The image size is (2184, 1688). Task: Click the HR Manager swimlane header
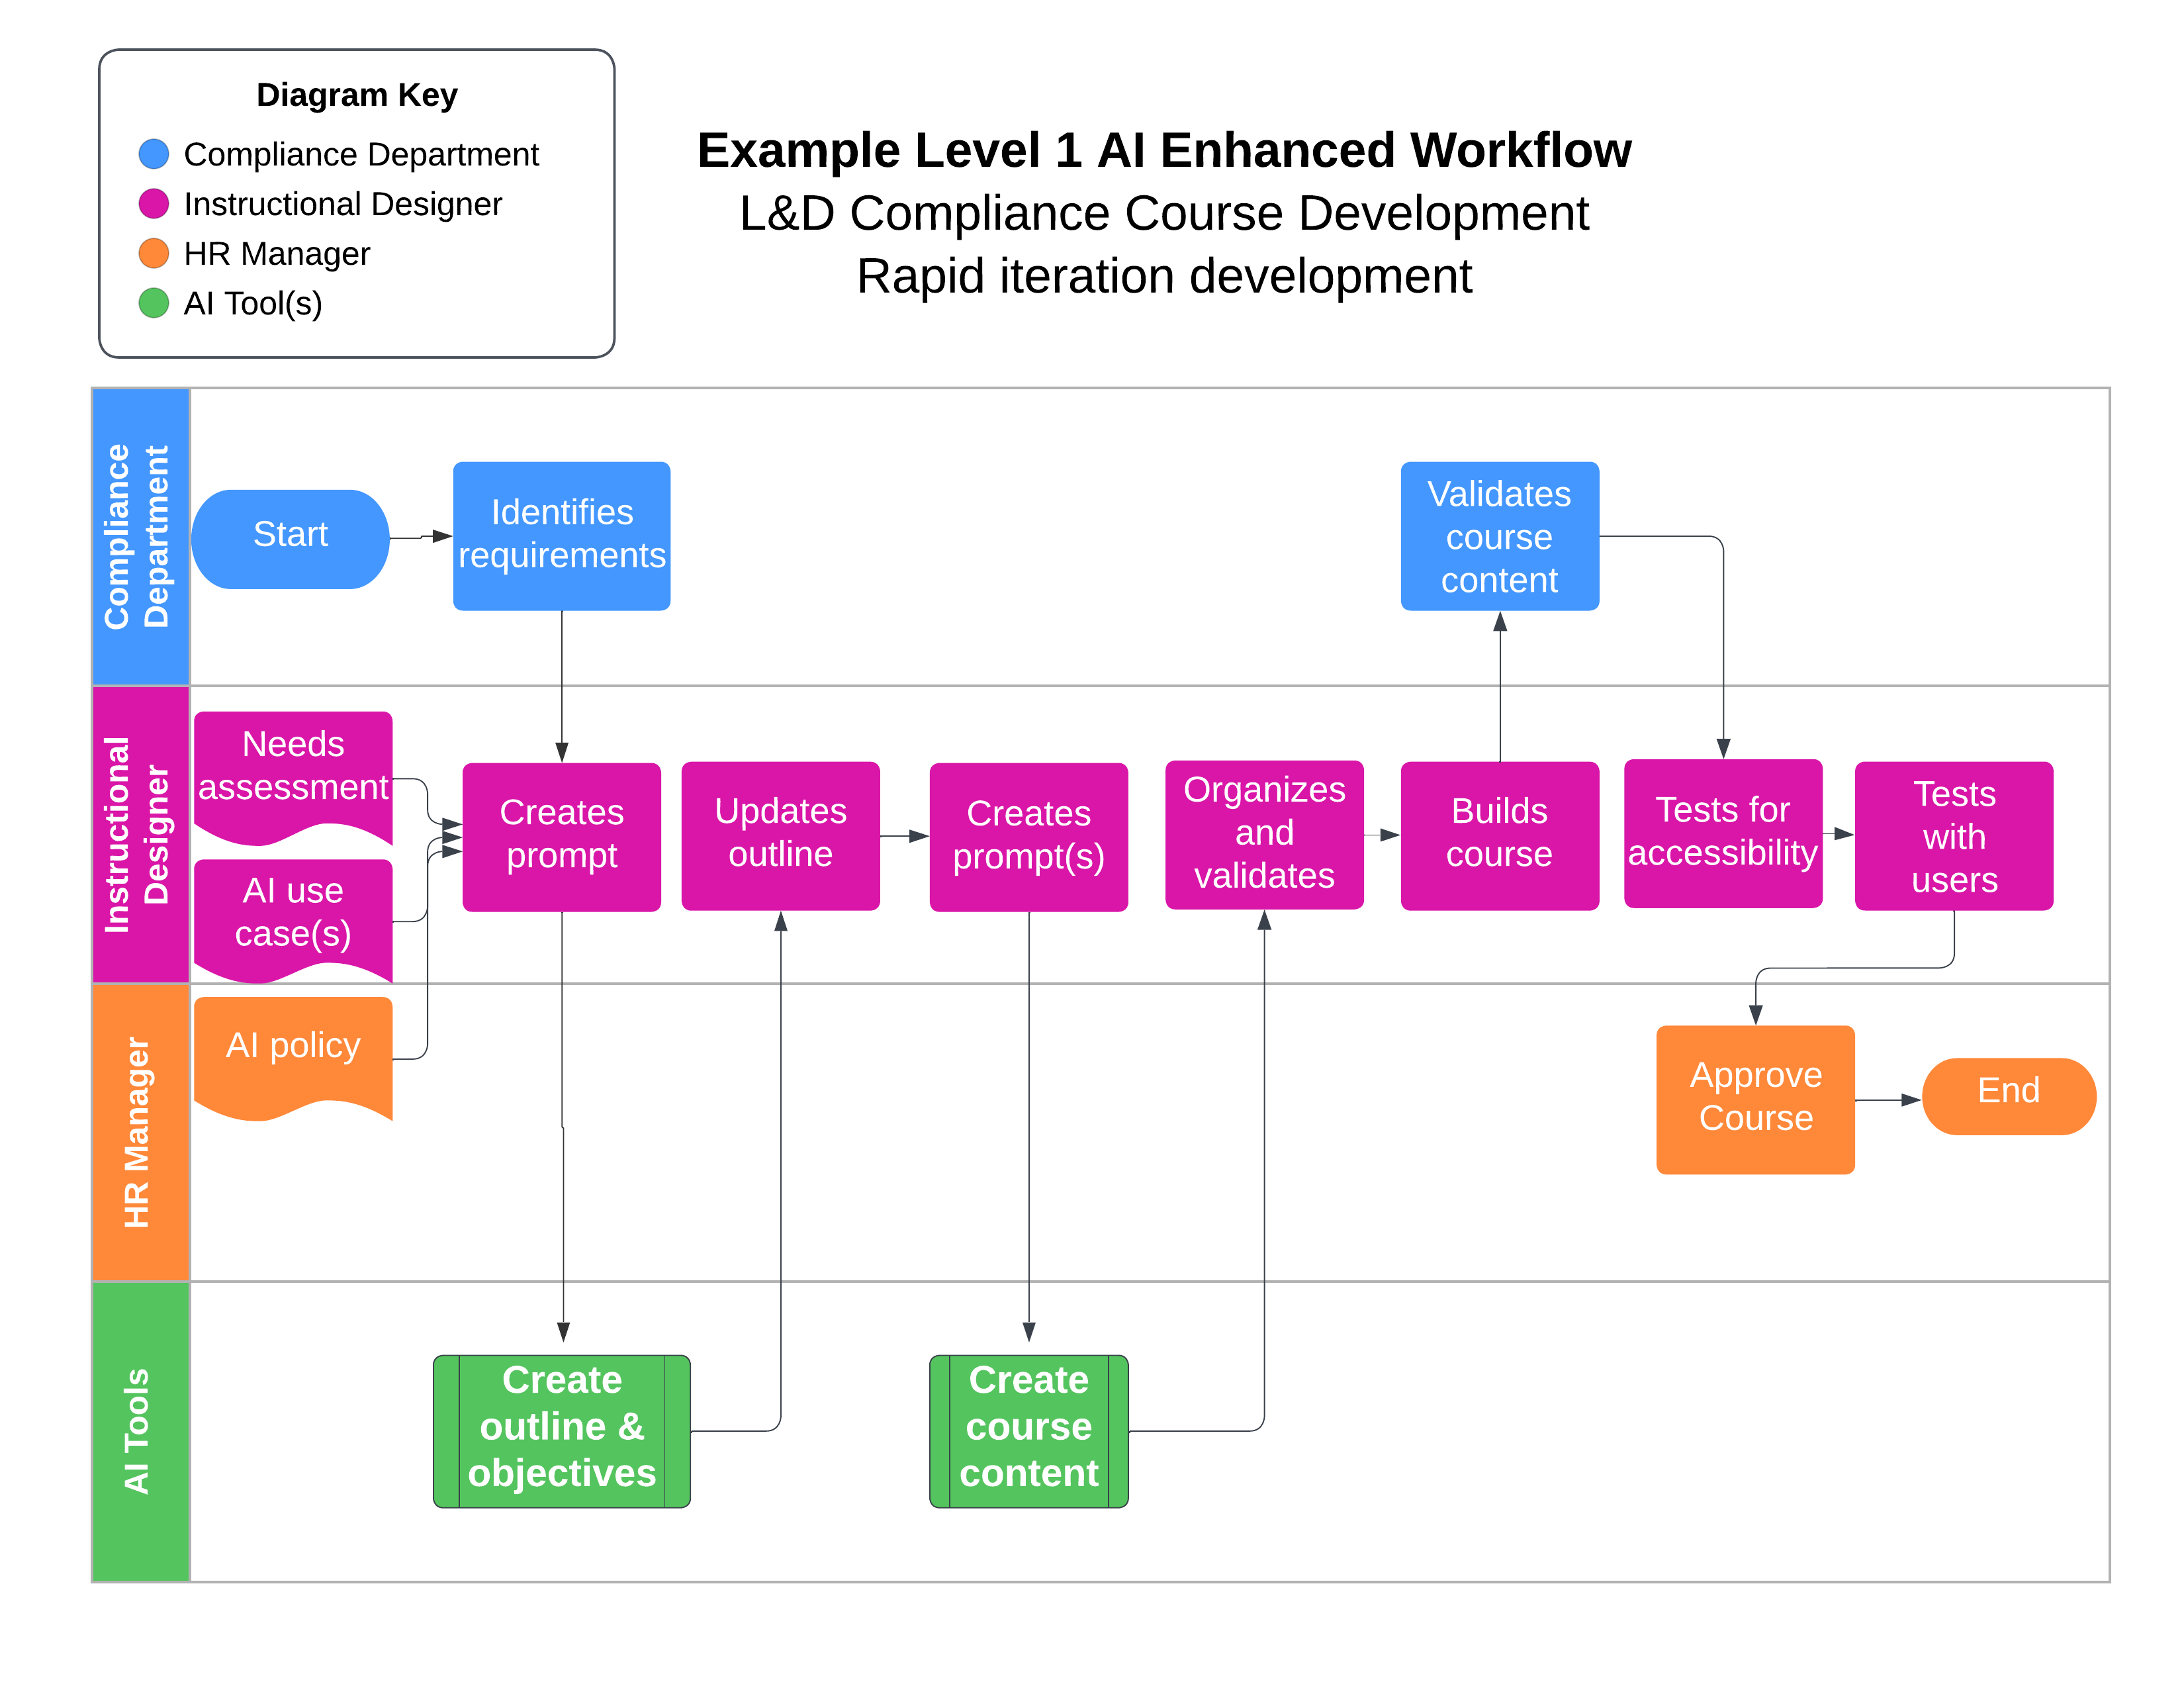(140, 1132)
